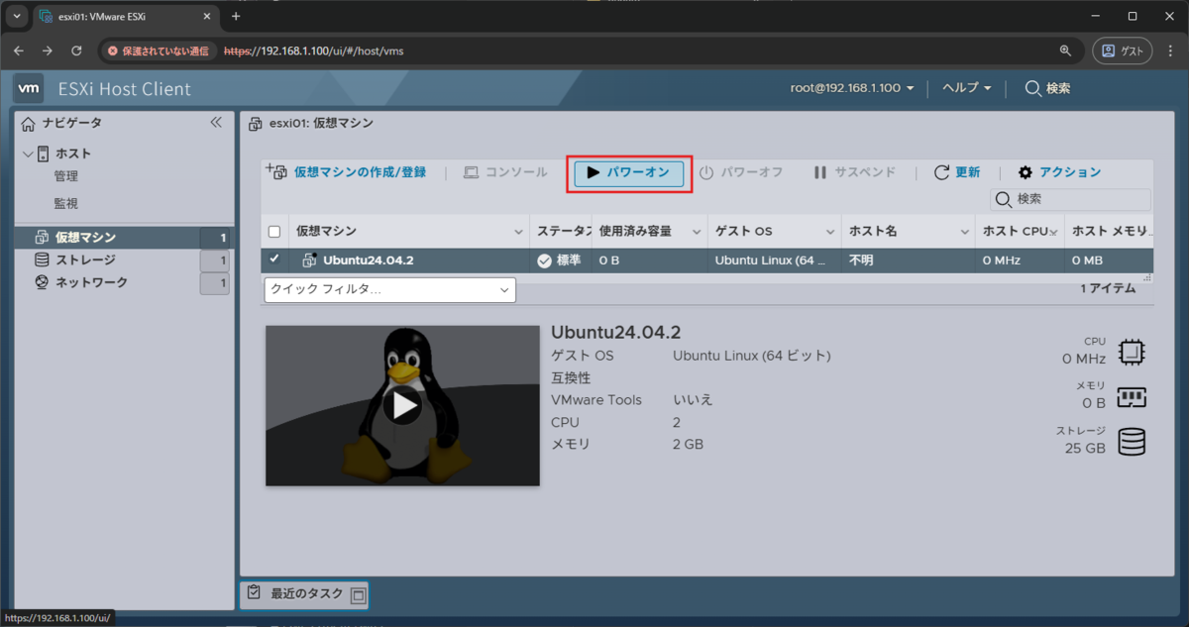Open the Recent Tasks (最近のタスク) panel

(304, 594)
